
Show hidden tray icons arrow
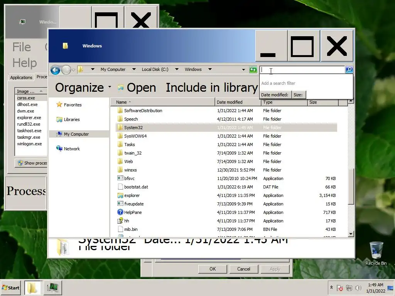(x=331, y=288)
